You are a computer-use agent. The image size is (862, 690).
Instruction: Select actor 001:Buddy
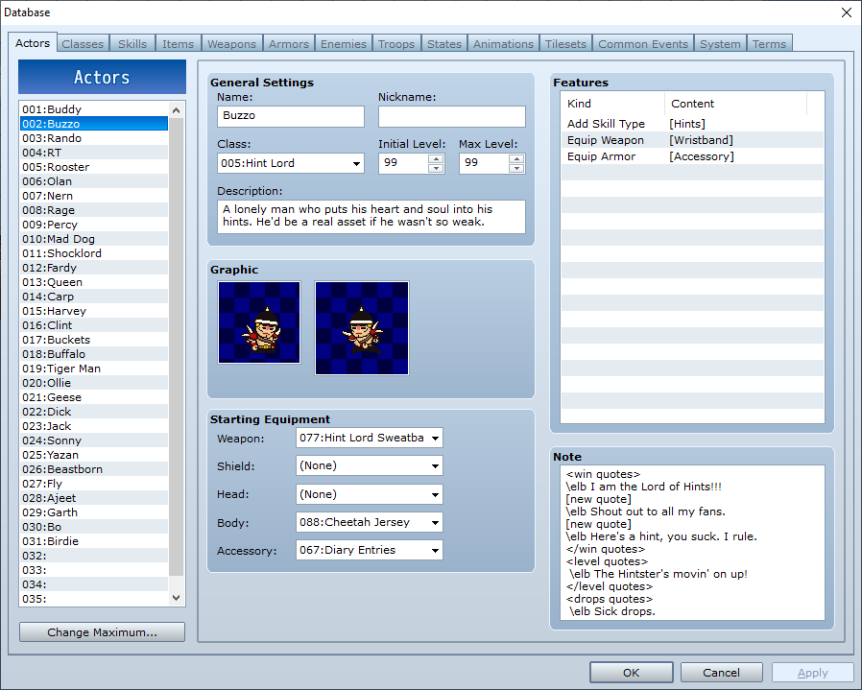pyautogui.click(x=94, y=108)
